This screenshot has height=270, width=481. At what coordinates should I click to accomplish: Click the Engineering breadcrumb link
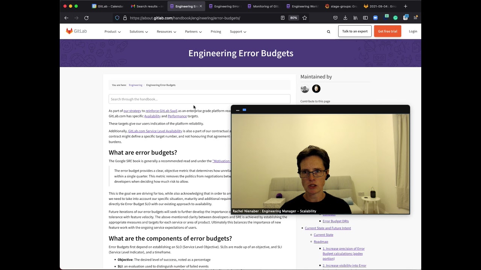coord(135,85)
